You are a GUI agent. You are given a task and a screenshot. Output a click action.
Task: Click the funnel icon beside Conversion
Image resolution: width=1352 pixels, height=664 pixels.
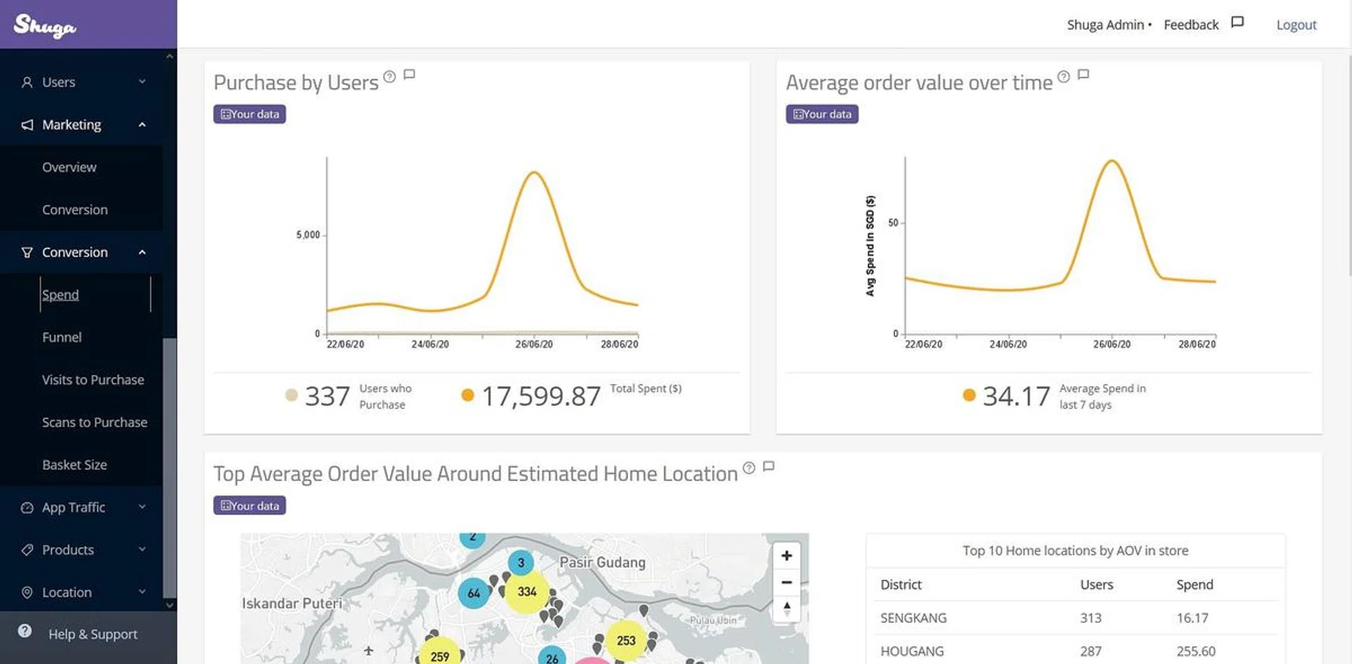click(x=26, y=253)
